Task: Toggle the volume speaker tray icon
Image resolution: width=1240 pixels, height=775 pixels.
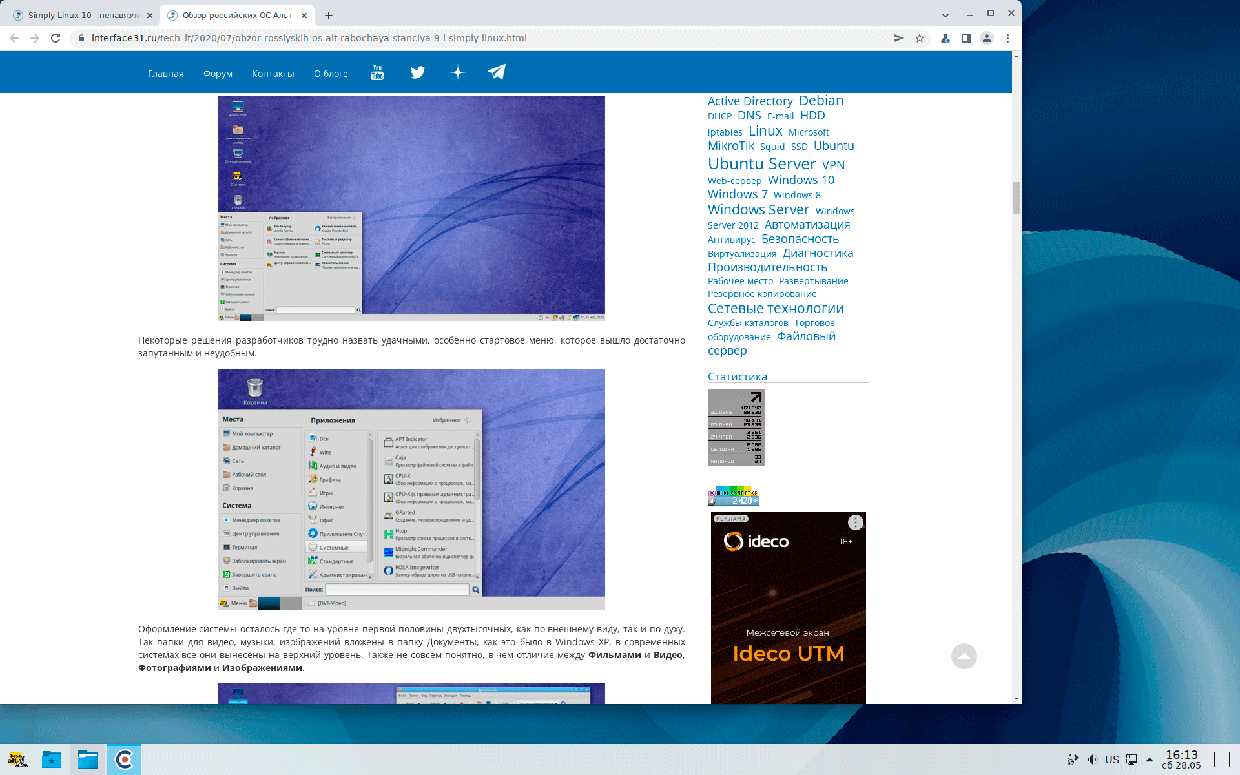Action: [x=1091, y=759]
